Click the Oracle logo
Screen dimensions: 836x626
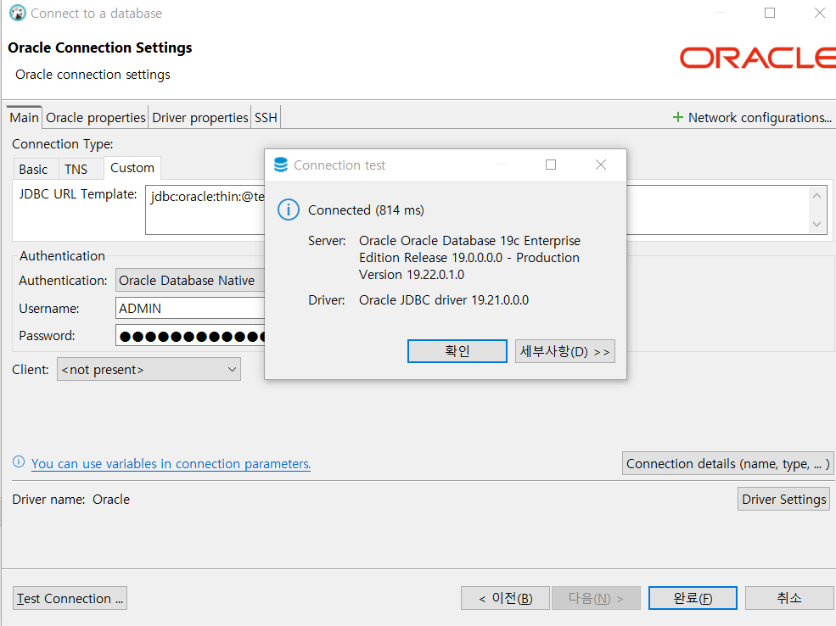(758, 58)
